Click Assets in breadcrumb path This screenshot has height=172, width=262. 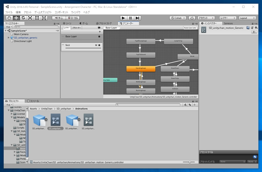(x=33, y=109)
